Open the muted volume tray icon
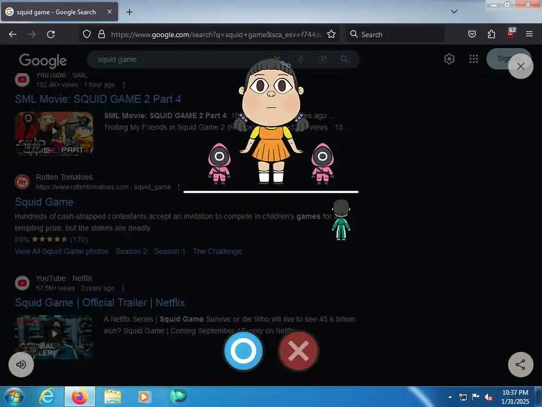 pyautogui.click(x=489, y=397)
